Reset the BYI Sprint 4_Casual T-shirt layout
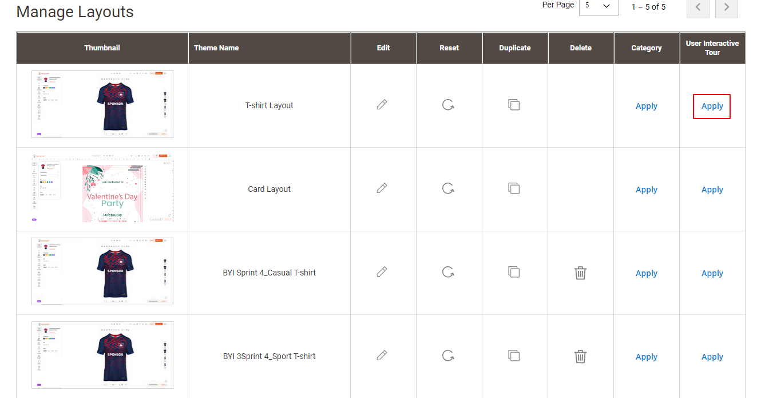757x398 pixels. point(449,272)
